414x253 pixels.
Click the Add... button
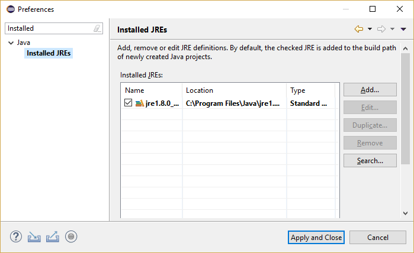(370, 90)
